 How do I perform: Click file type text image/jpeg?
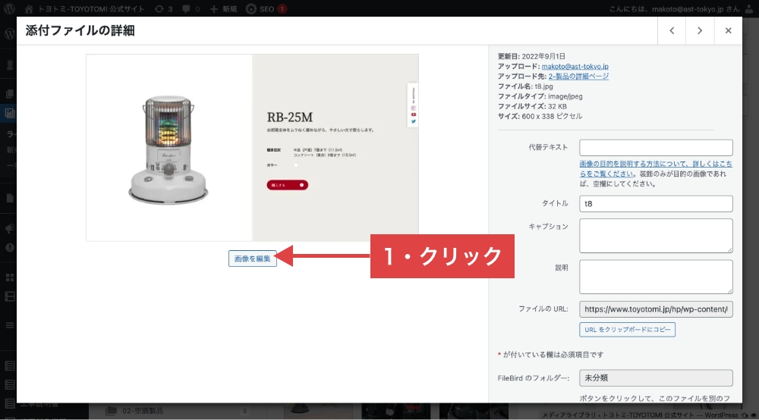565,96
